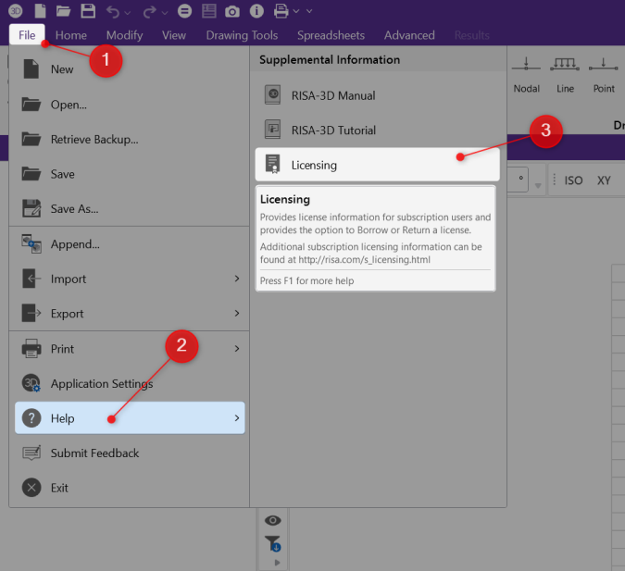Expand the redo history dropdown arrow

tap(165, 13)
